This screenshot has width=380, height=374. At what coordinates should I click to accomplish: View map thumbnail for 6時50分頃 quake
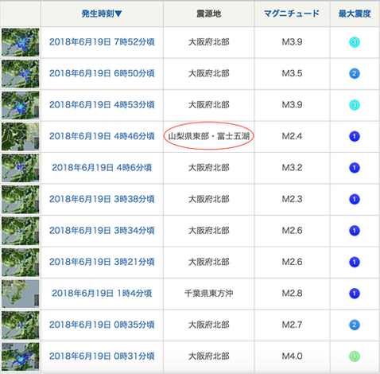(21, 73)
